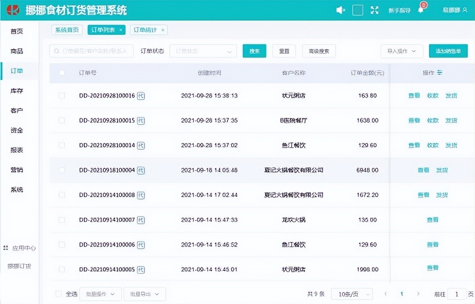Click 收款 for customer 状元粥店's top order

(433, 96)
